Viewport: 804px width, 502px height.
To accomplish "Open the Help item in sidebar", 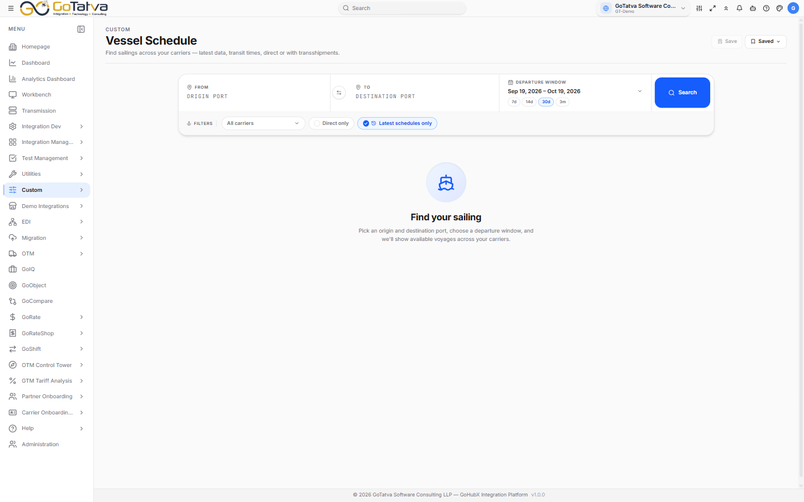I will click(47, 428).
